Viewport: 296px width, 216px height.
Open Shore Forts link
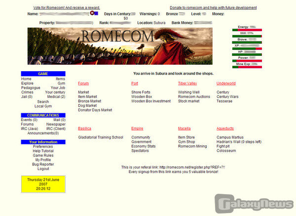141,92
